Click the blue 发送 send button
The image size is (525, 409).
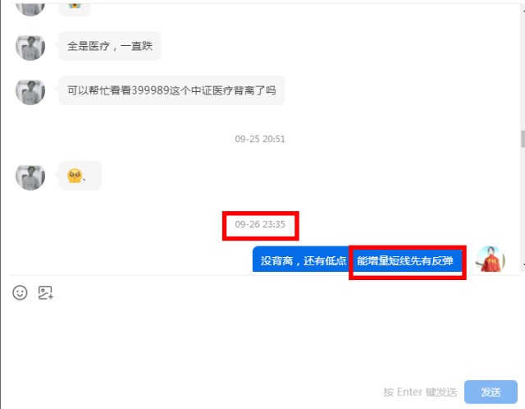coord(491,392)
